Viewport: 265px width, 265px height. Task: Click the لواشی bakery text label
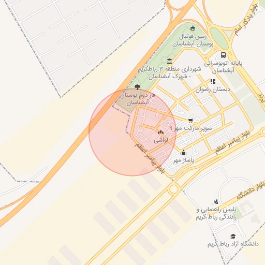pyautogui.click(x=161, y=140)
